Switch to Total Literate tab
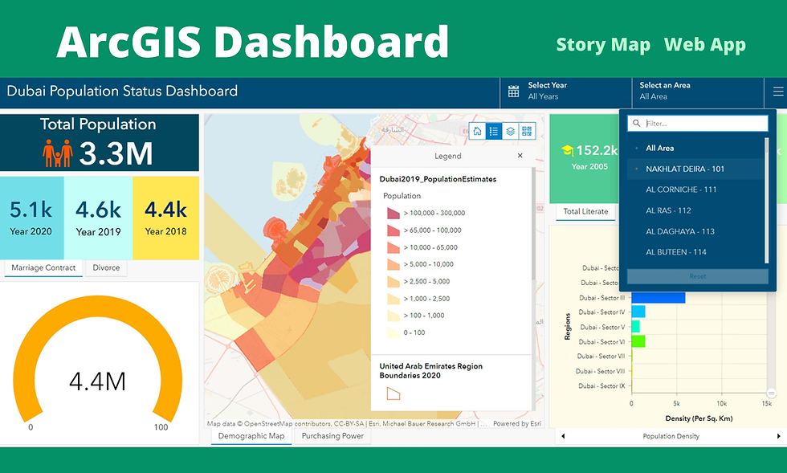Screen dimensions: 787x473 point(585,211)
